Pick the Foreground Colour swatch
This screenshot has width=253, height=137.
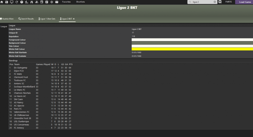(192, 40)
